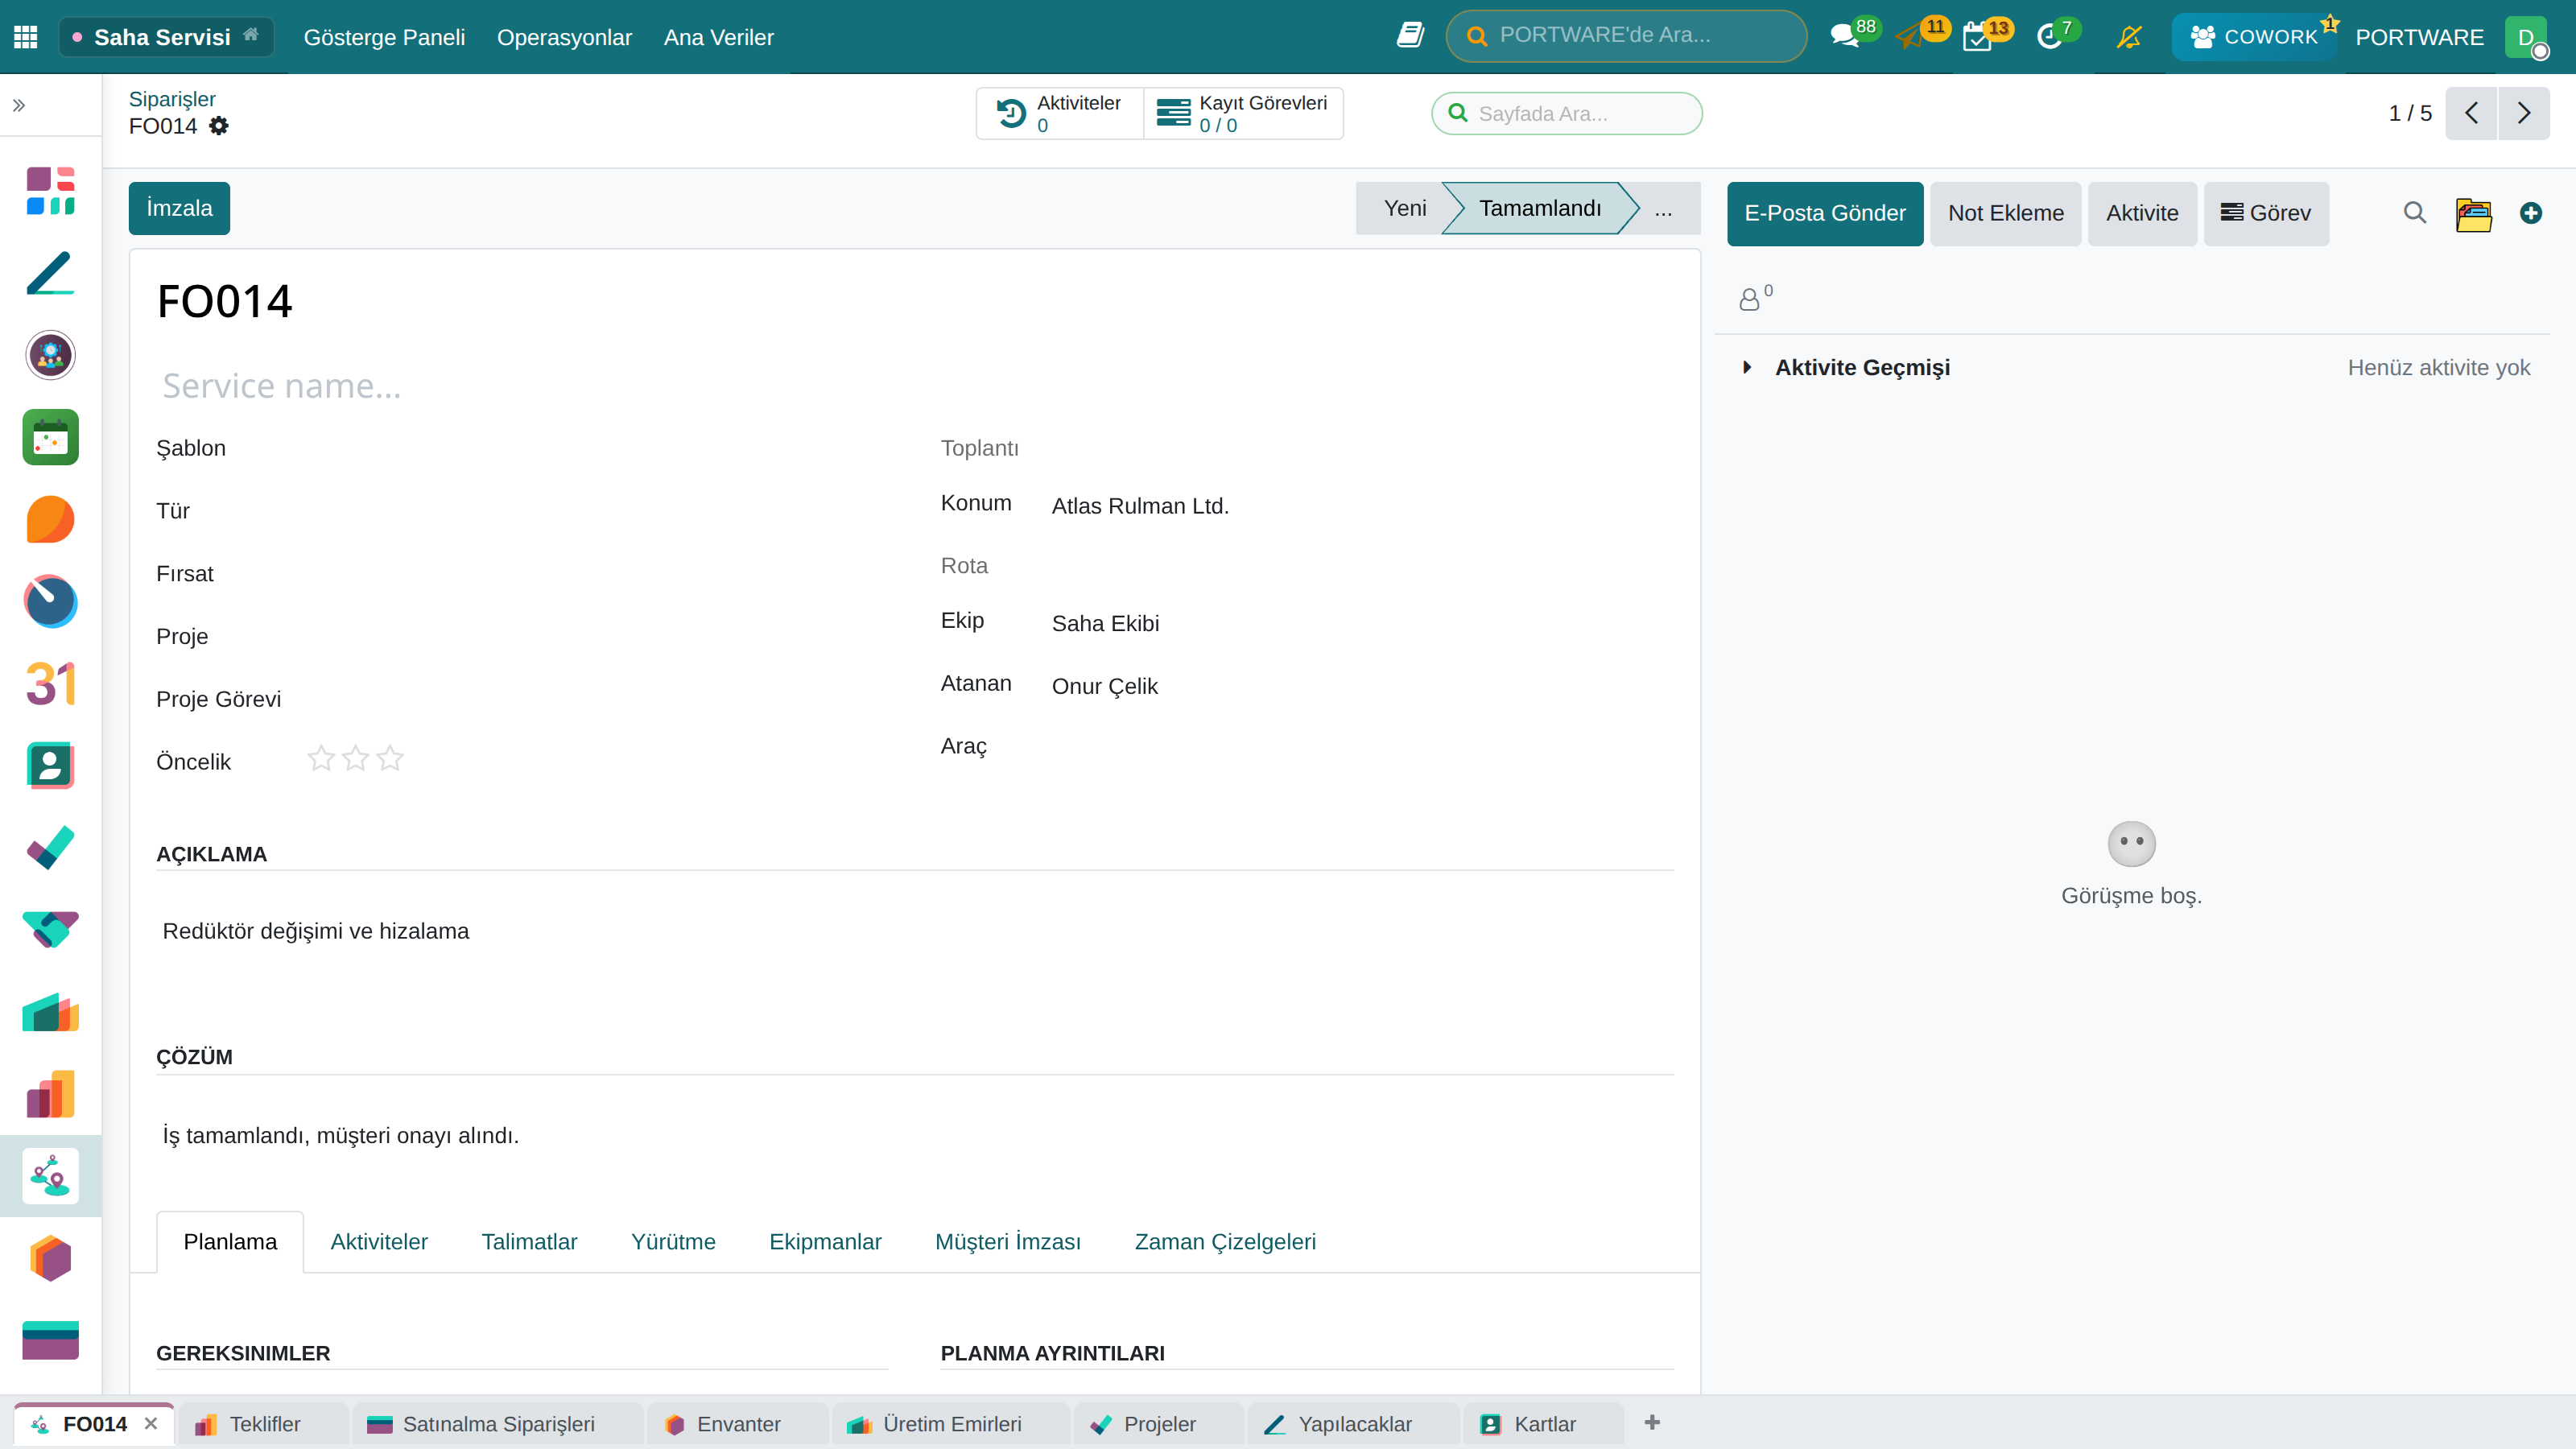Set priority to the first star
The image size is (2576, 1449).
(321, 759)
